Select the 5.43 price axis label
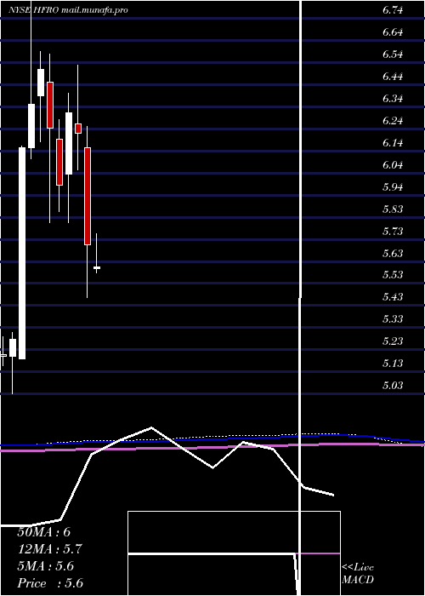The height and width of the screenshot is (596, 425). (393, 296)
